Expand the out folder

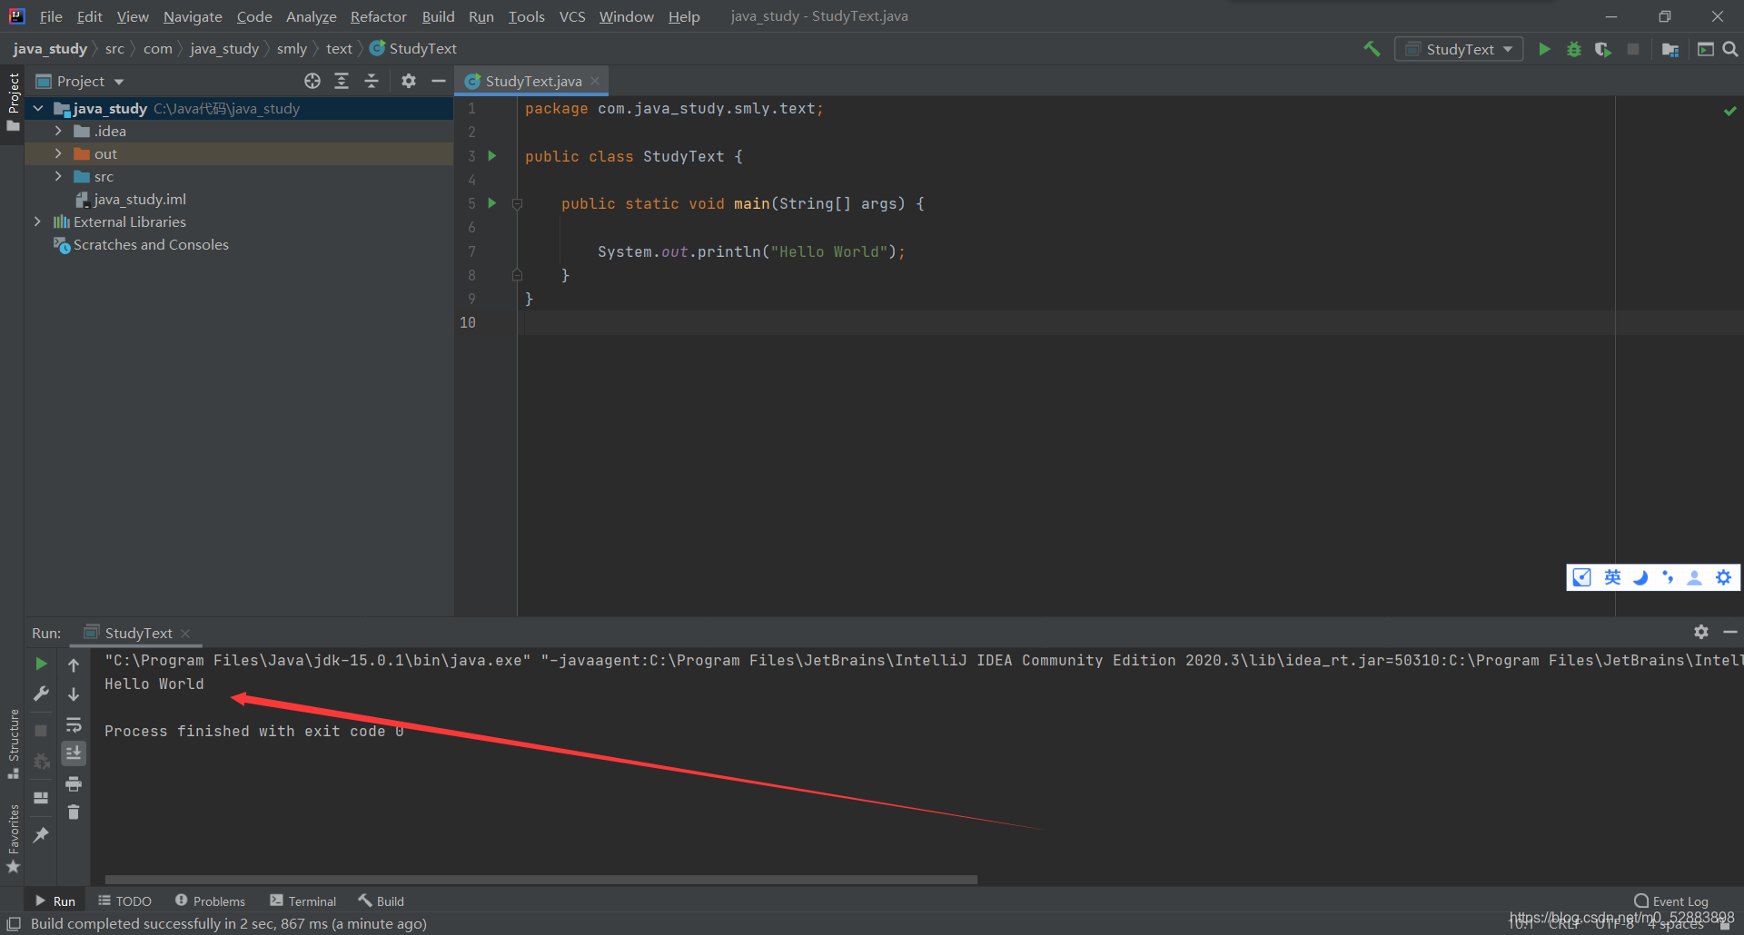click(x=58, y=154)
